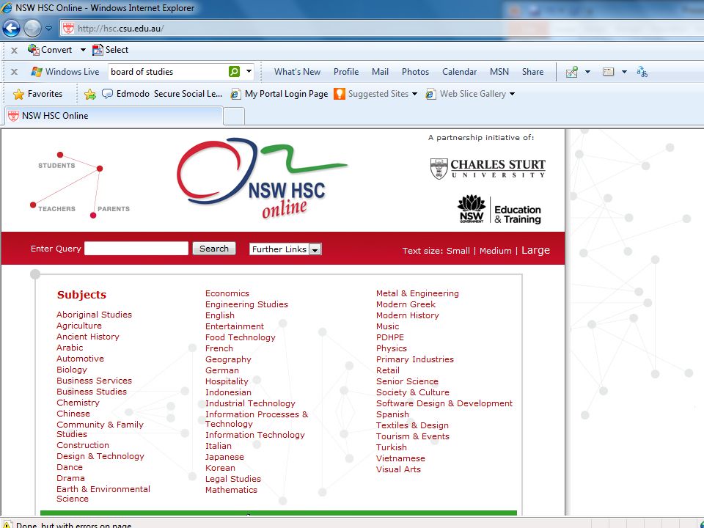Screen dimensions: 704x528
Task: Click the browser Back arrow button
Action: point(11,29)
